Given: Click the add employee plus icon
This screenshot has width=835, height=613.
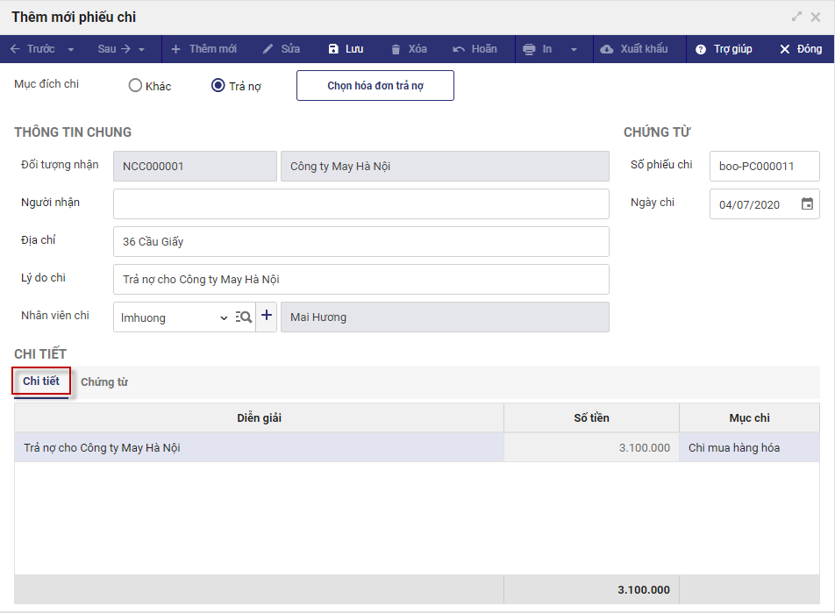Looking at the screenshot, I should coord(267,316).
